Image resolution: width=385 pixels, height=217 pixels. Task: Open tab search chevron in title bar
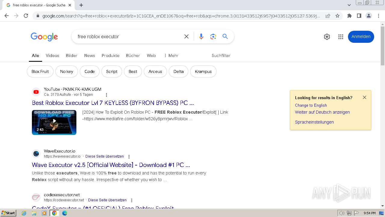coord(349,5)
